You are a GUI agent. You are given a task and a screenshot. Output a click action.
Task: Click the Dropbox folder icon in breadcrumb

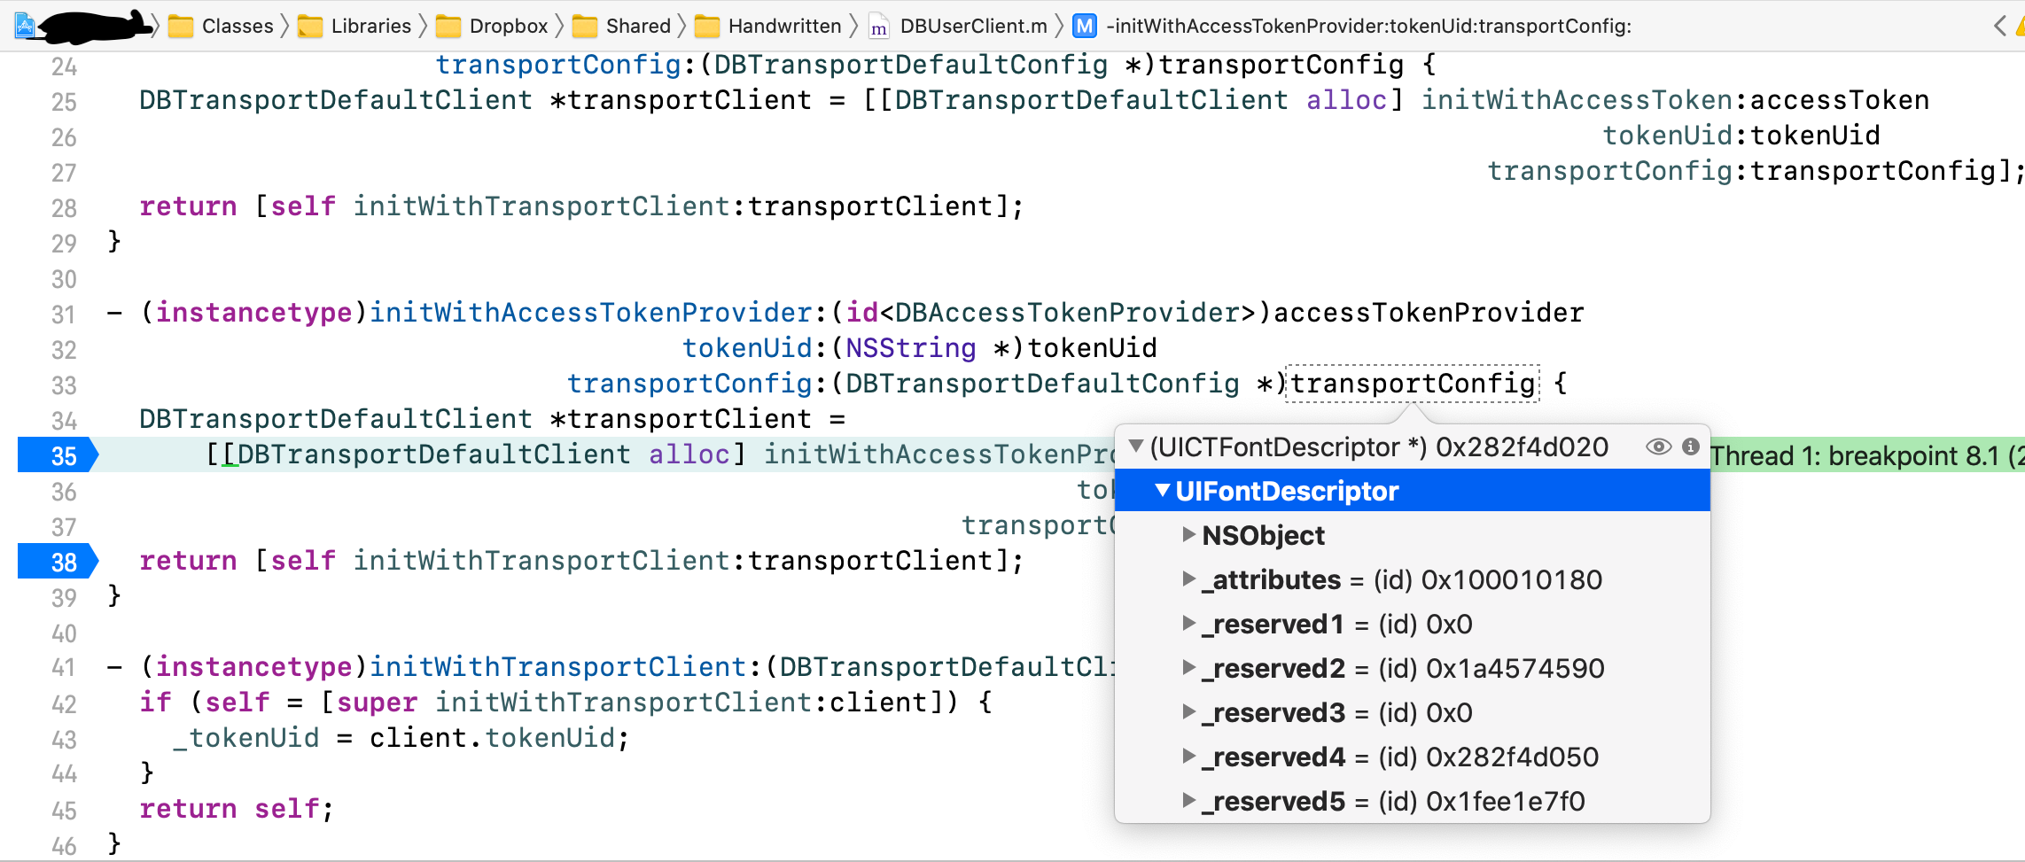pos(448,27)
